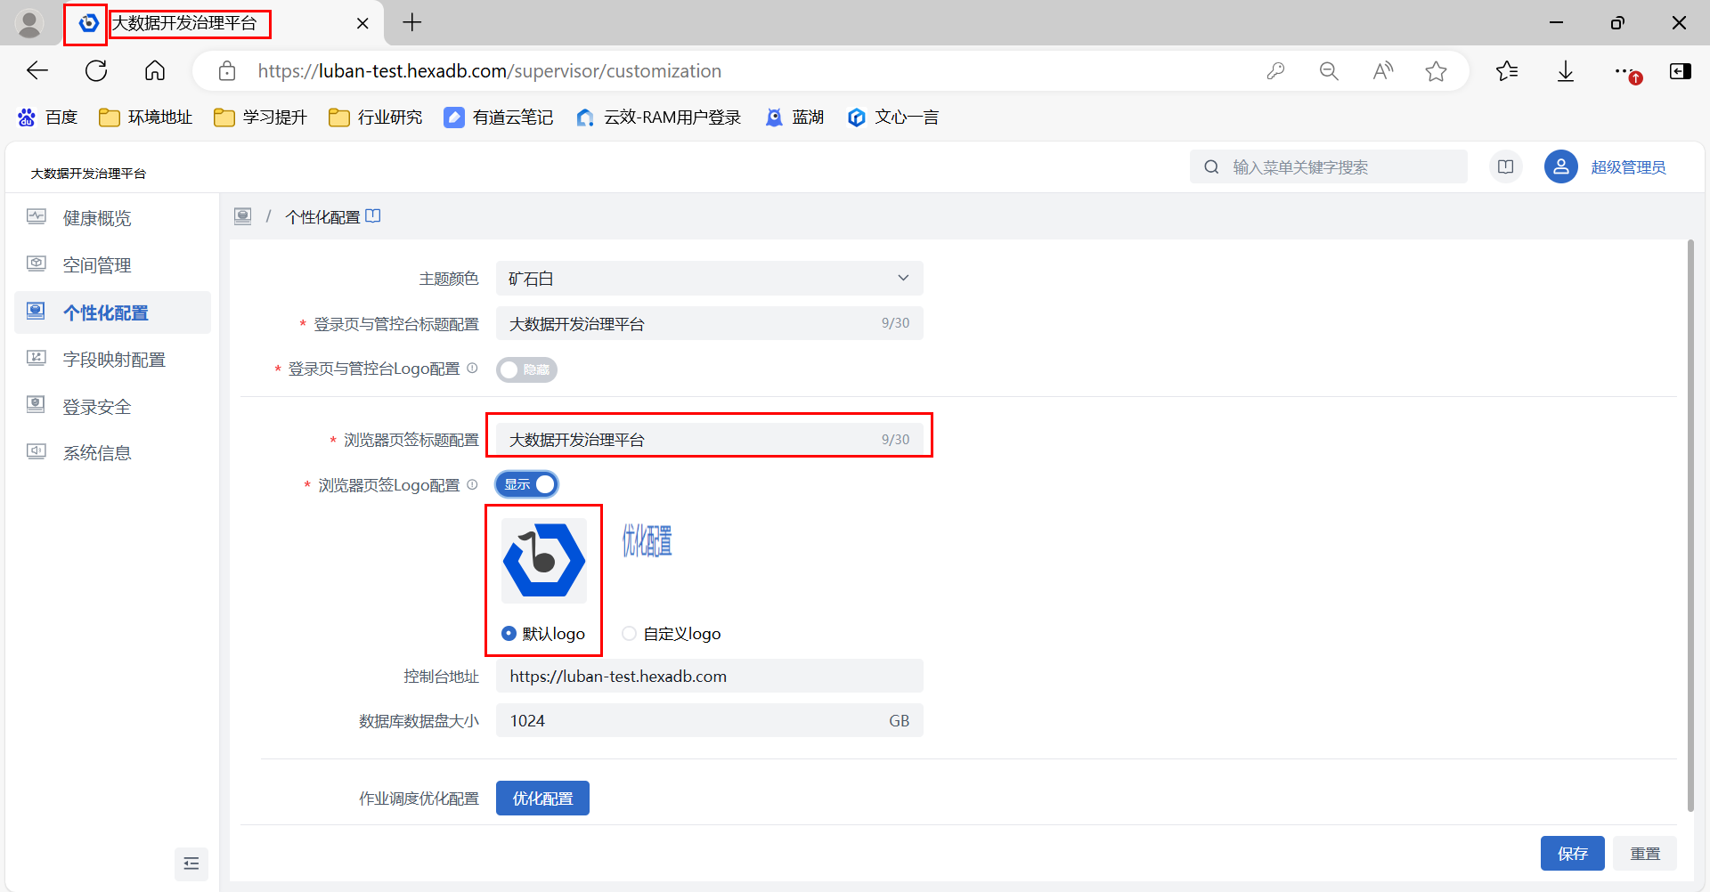Click the menu keyword search box
The height and width of the screenshot is (892, 1710).
[1328, 166]
